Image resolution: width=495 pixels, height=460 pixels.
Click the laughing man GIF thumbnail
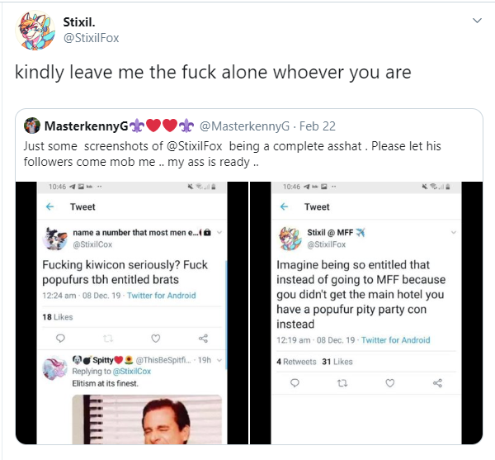147,420
